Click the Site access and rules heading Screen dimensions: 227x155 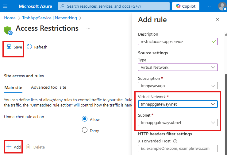[x=24, y=76]
